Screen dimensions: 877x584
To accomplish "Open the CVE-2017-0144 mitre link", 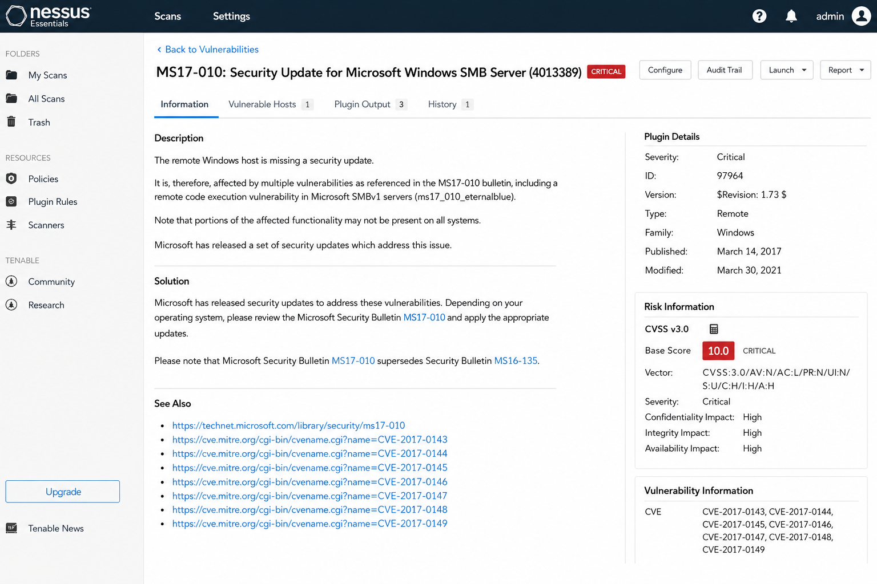I will [309, 453].
